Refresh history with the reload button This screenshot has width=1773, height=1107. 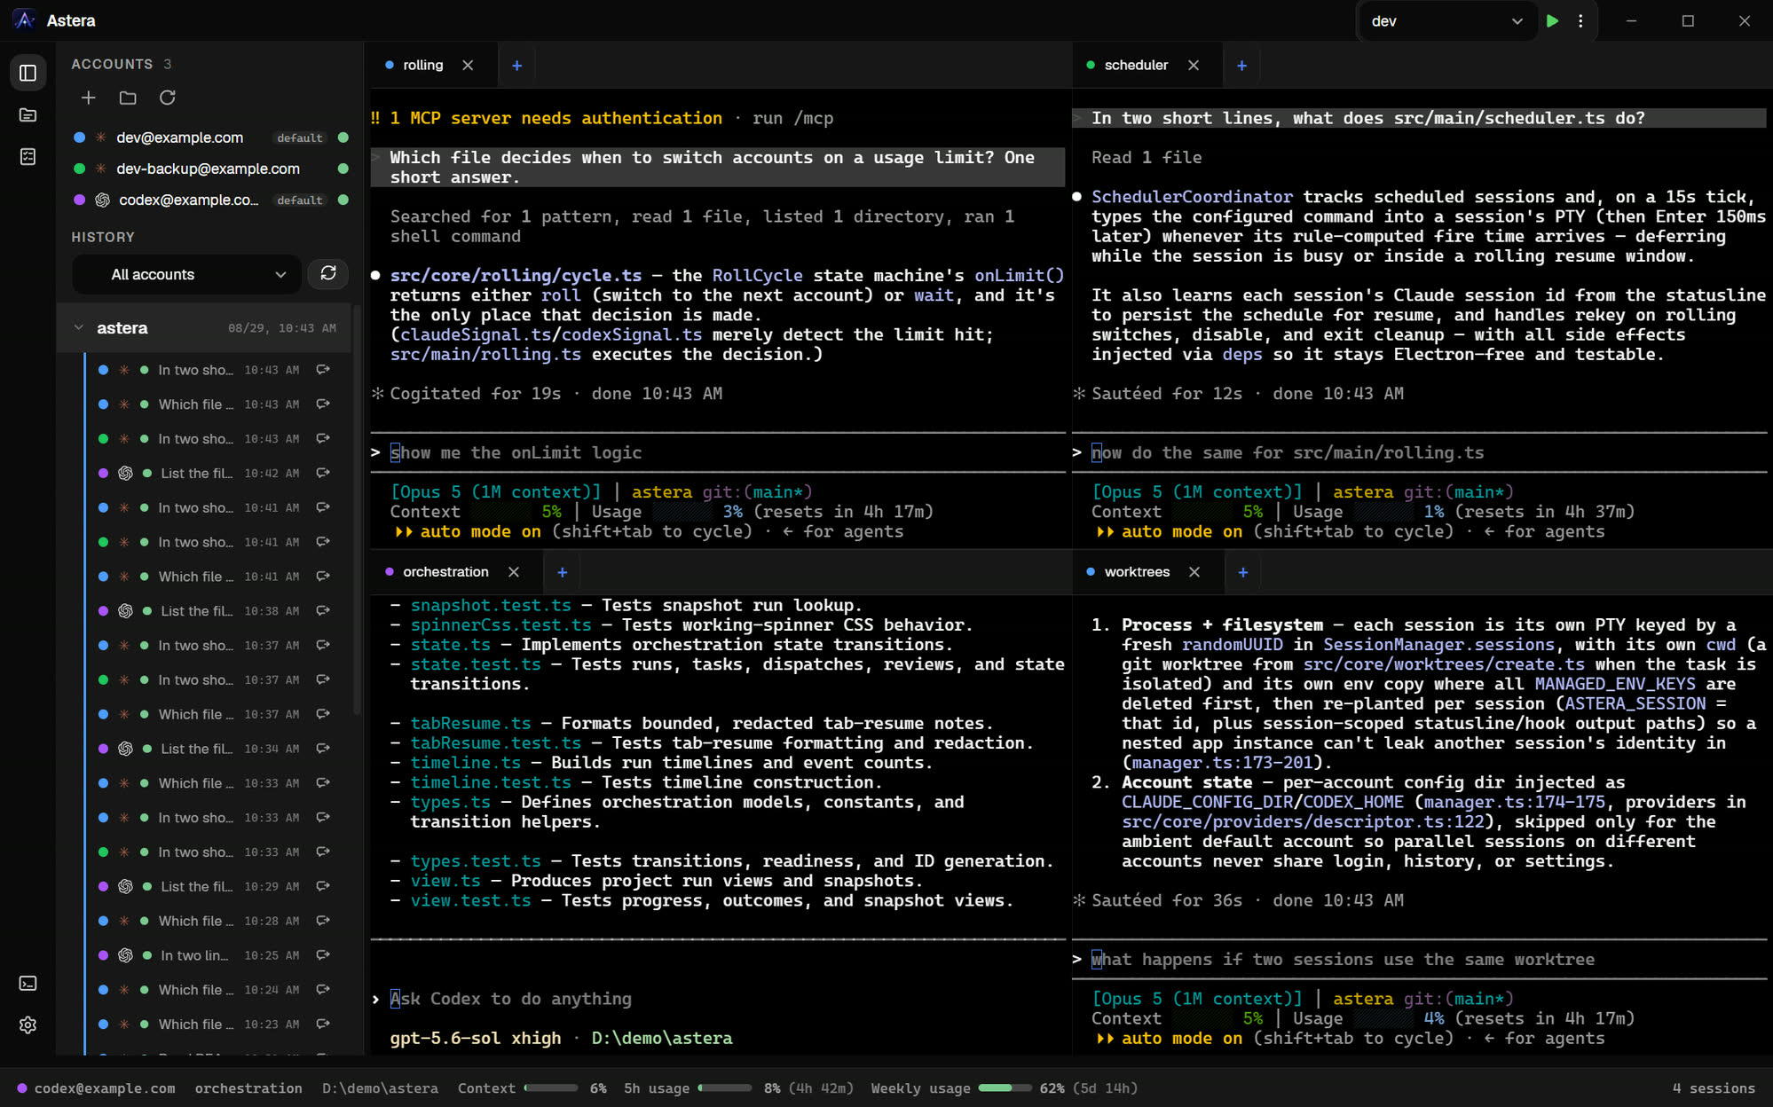(x=328, y=273)
